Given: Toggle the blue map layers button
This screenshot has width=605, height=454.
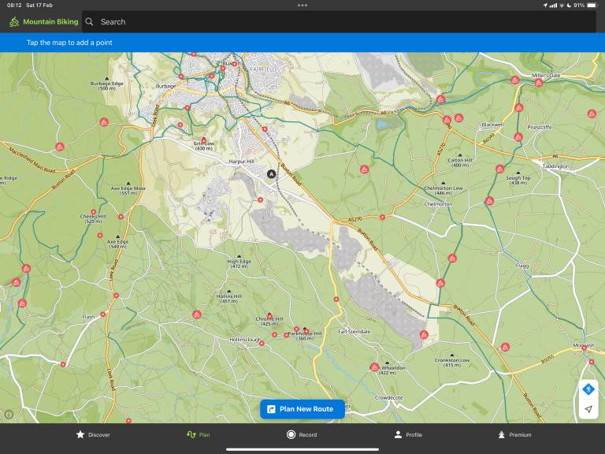Looking at the screenshot, I should click(588, 389).
